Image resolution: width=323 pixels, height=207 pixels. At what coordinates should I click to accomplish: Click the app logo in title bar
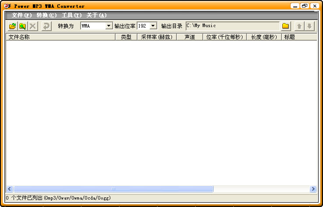(x=7, y=6)
